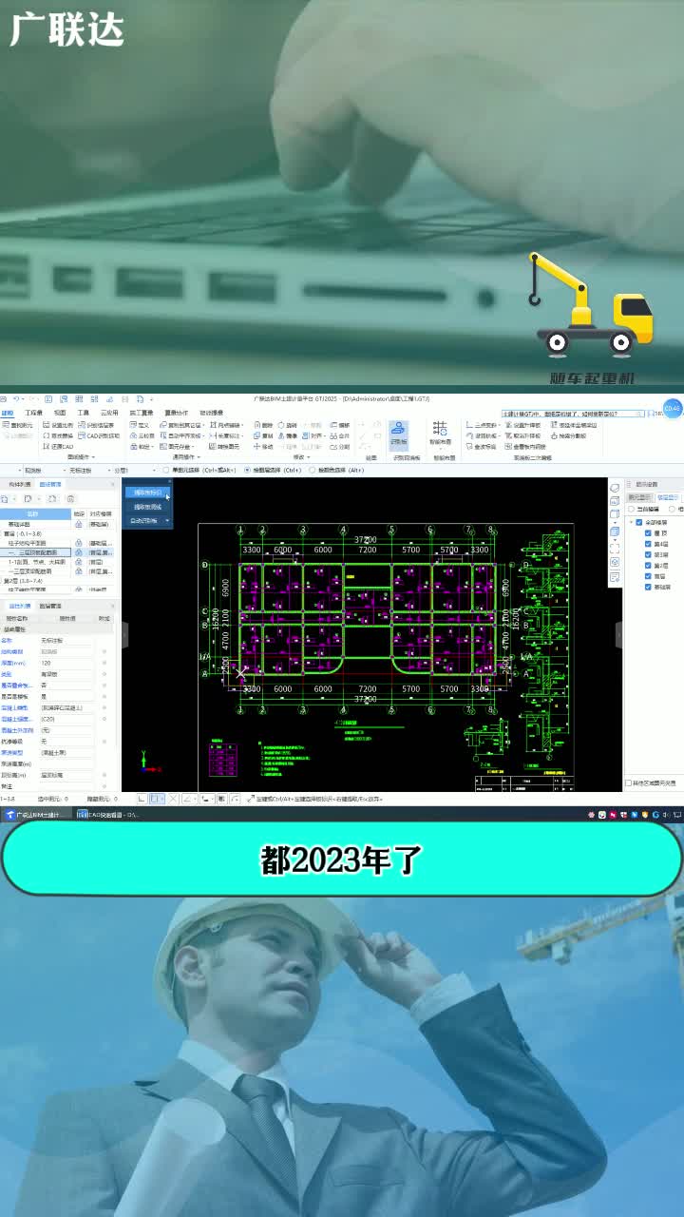This screenshot has width=684, height=1217.
Task: Click the CAD识别选项 tool
Action: tap(99, 435)
